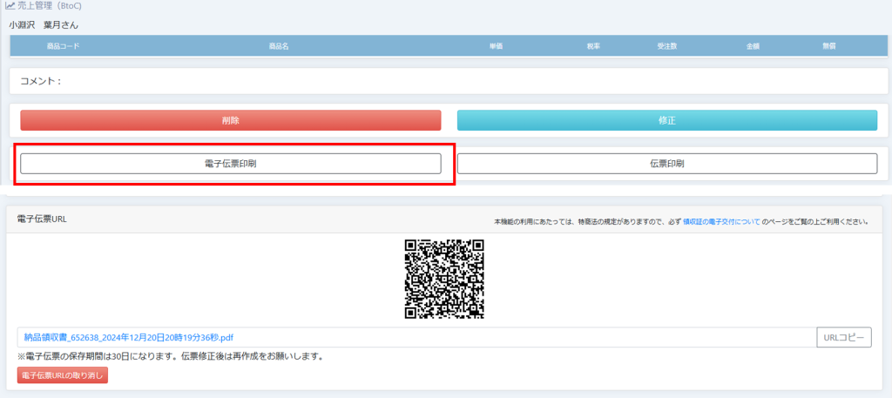Open the 領収証の電子交付について link
Screen dimensions: 892x398
721,222
